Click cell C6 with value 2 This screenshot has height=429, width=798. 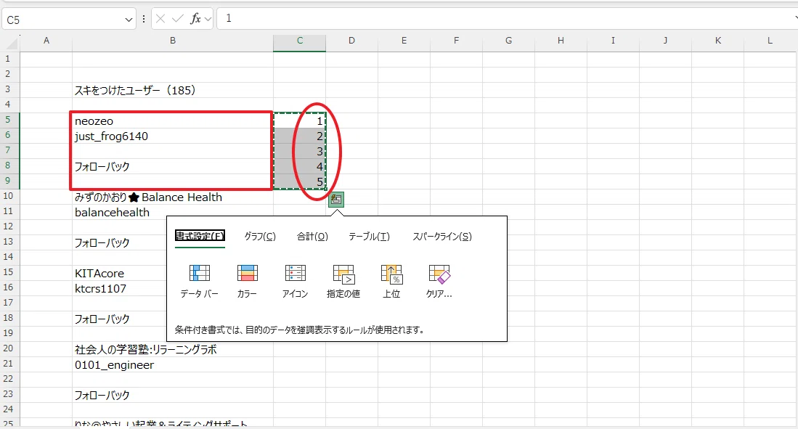[x=300, y=136]
